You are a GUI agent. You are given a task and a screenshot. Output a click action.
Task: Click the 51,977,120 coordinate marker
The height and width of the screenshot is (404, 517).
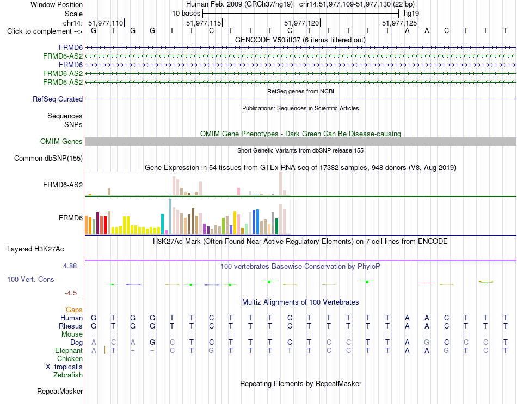[x=301, y=23]
